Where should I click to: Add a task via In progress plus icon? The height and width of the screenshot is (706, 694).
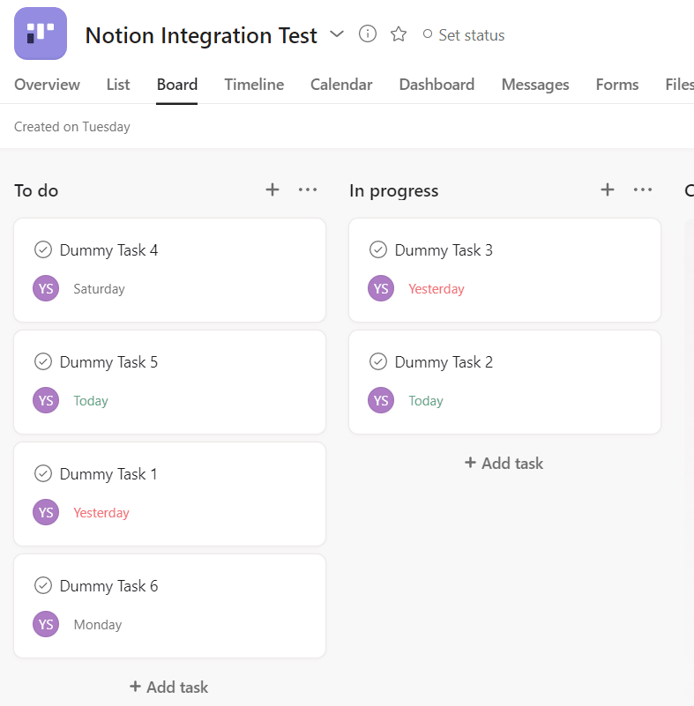point(608,190)
